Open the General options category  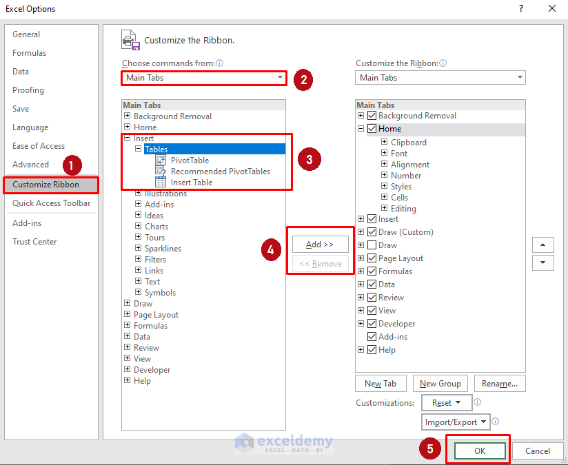(26, 34)
